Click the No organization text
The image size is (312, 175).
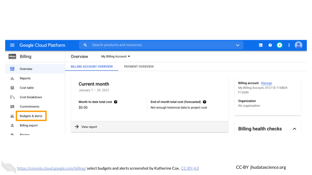tap(249, 106)
